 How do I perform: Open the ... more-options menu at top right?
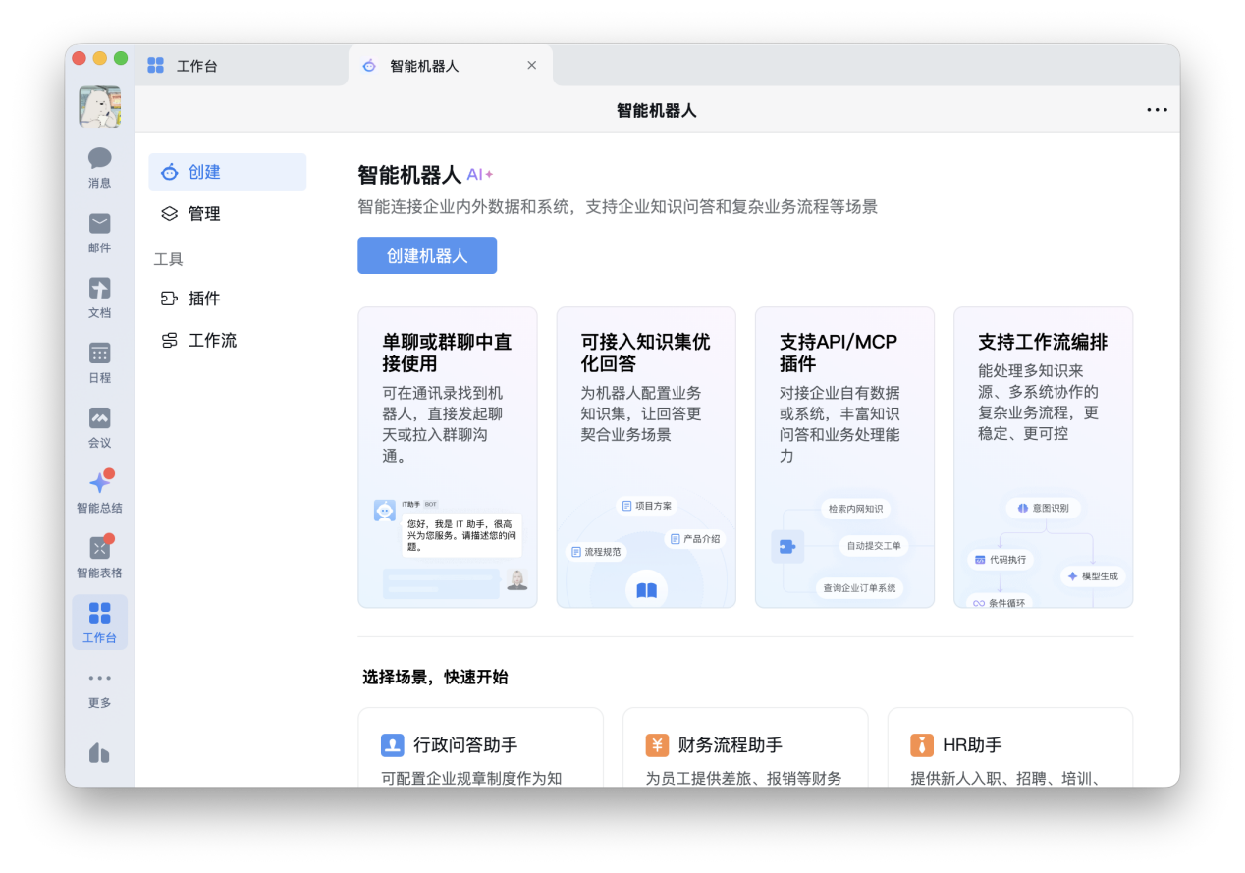tap(1157, 109)
